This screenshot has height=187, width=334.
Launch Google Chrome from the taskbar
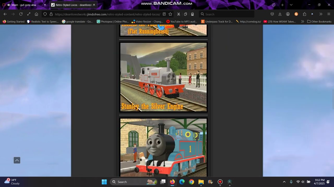pos(192,182)
